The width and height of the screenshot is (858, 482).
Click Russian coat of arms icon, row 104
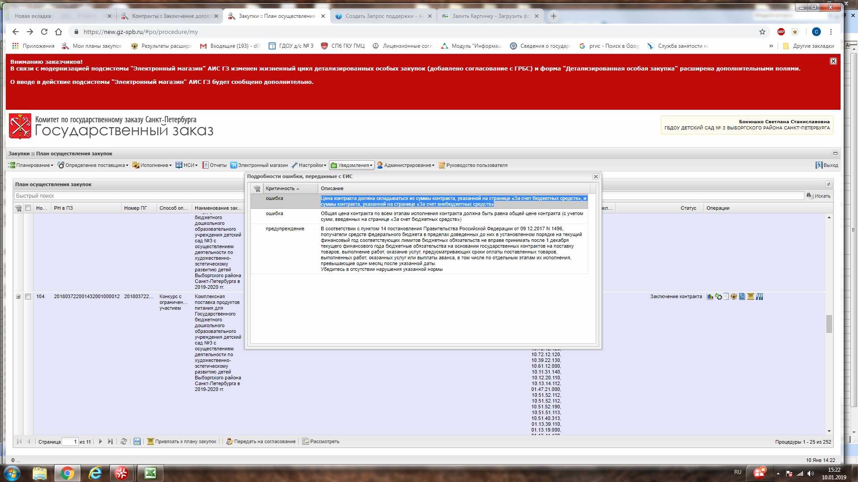click(x=734, y=297)
